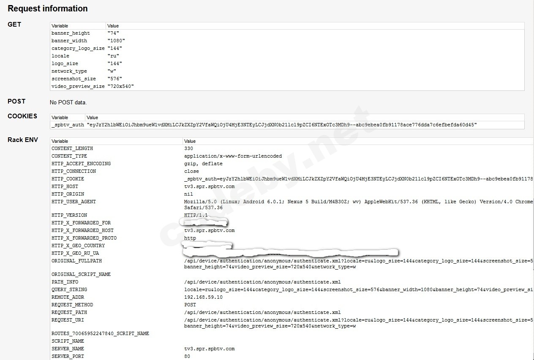534x360 pixels.
Task: Click the category_logo_size variable name
Action: tap(78, 49)
